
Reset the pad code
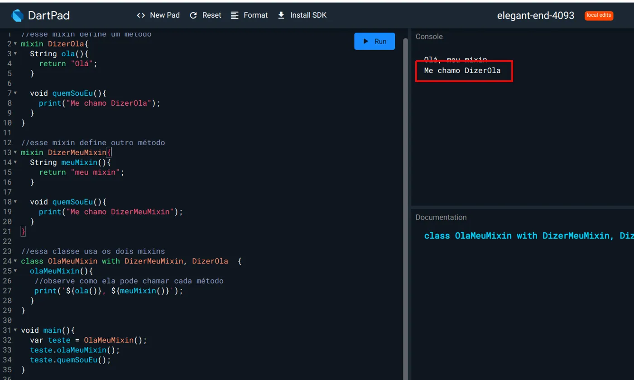(205, 15)
